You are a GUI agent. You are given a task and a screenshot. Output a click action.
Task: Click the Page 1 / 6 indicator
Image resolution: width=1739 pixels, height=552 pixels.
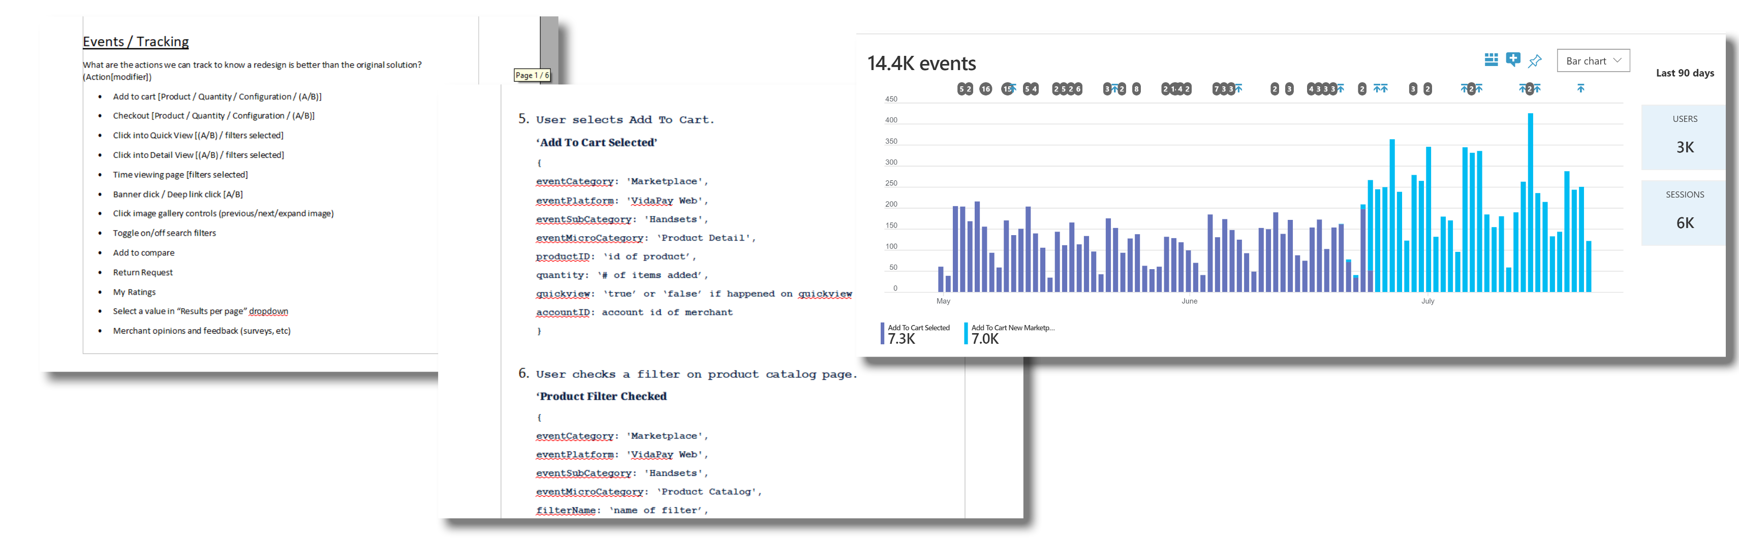532,76
